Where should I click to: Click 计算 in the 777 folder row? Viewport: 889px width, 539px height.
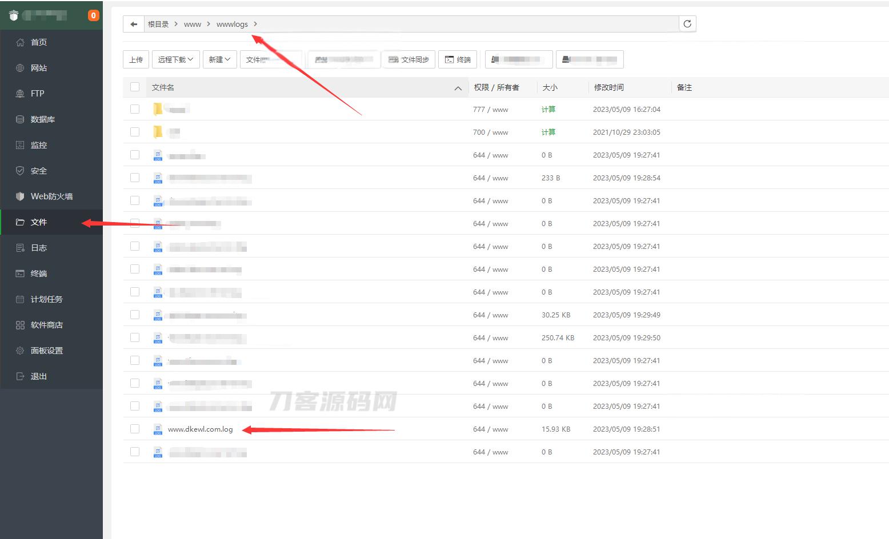coord(548,109)
